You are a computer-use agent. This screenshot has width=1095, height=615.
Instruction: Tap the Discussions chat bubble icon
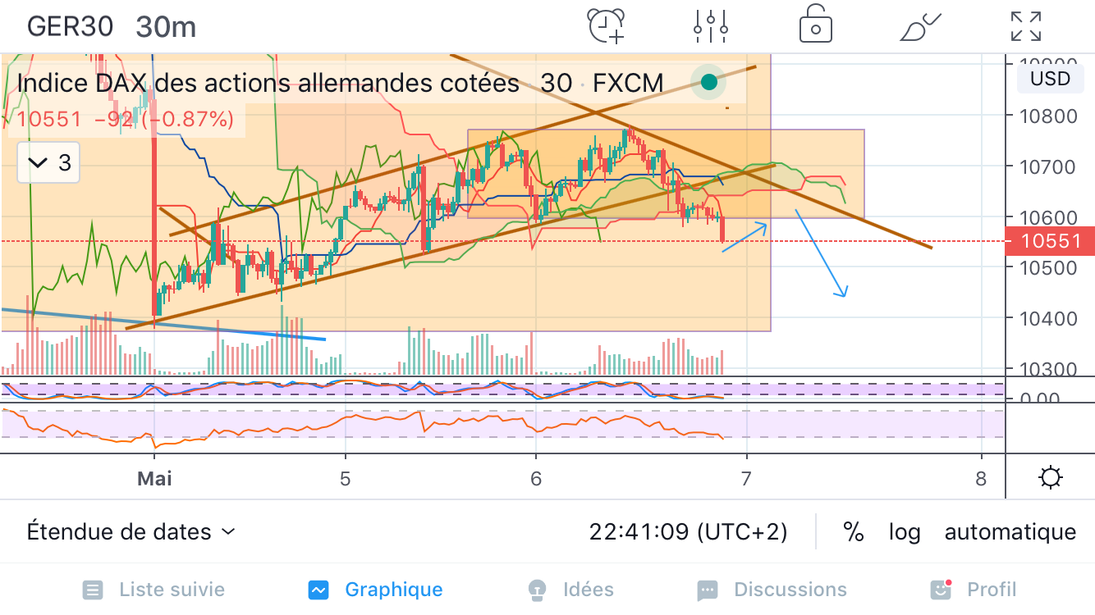tap(707, 590)
